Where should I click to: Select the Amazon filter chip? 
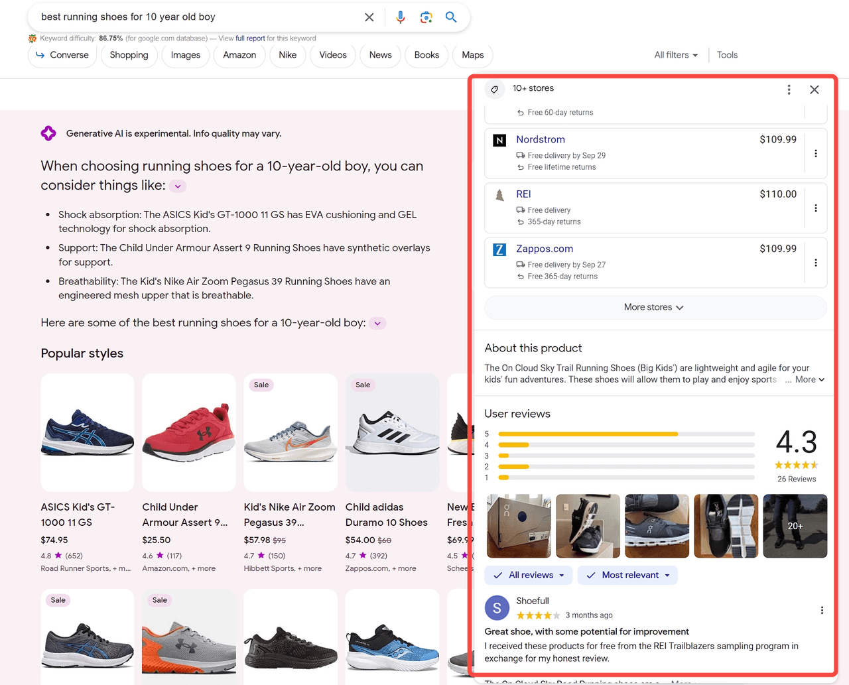[239, 55]
